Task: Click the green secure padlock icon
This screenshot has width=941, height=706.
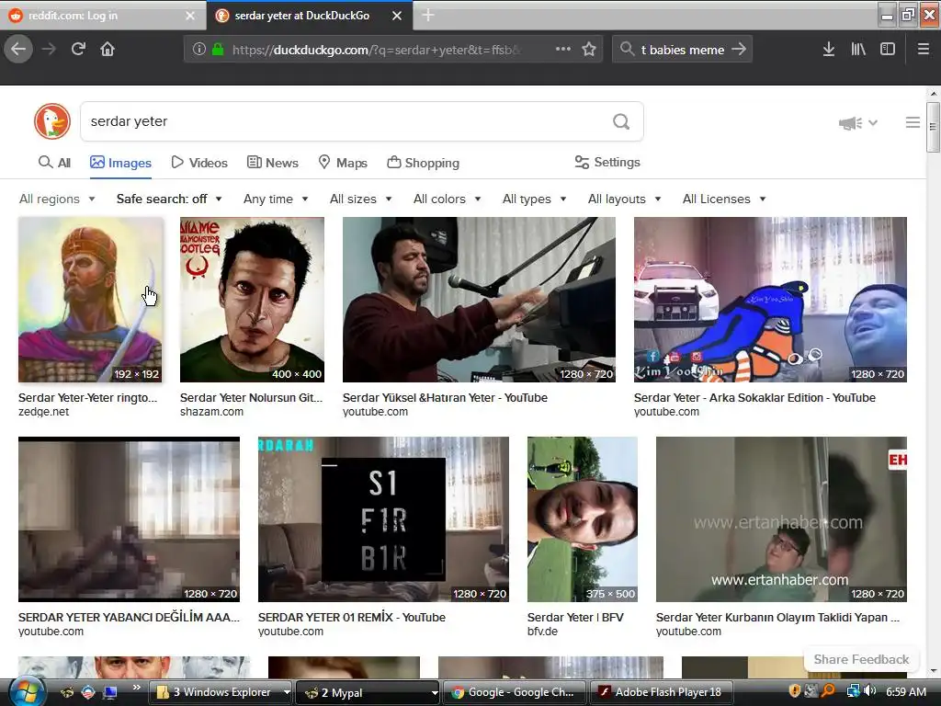Action: click(219, 50)
